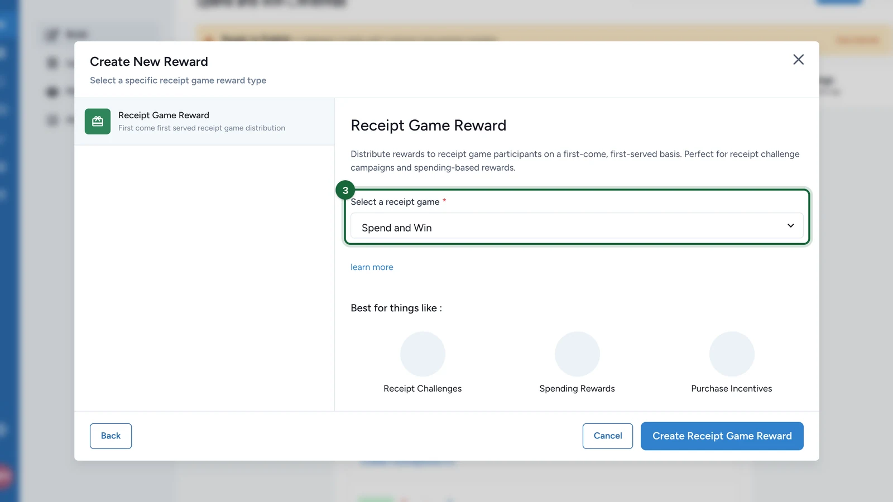This screenshot has height=502, width=893.
Task: Close the Create New Reward dialog
Action: 798,60
